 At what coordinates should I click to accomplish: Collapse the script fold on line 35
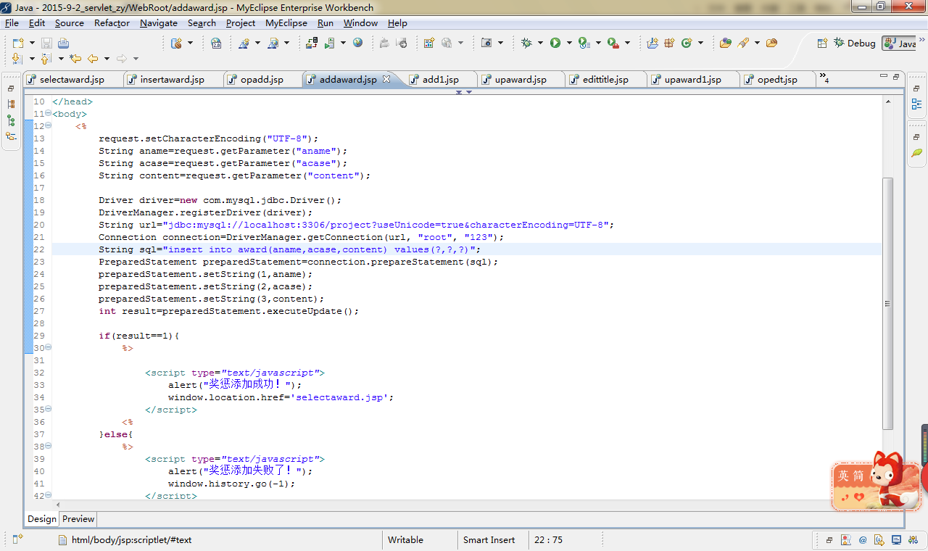point(48,409)
